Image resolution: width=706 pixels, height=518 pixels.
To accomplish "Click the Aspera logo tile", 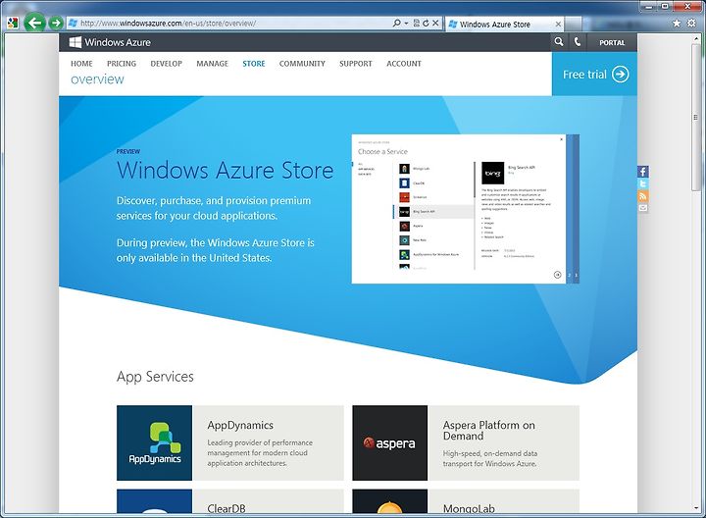I will point(390,442).
